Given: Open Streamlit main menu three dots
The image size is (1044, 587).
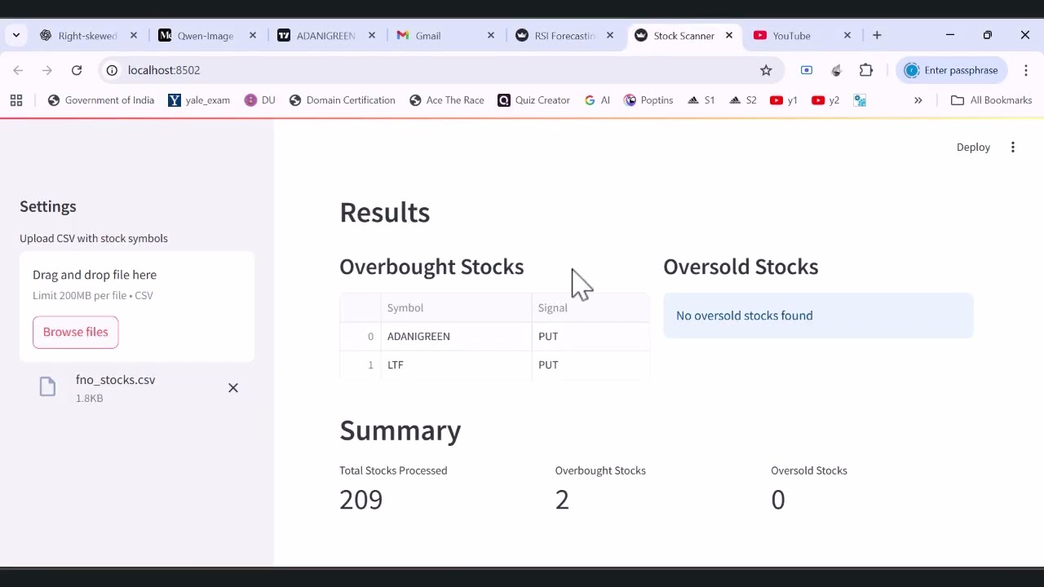Looking at the screenshot, I should [1013, 148].
